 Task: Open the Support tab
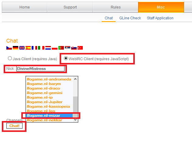pyautogui.click(x=70, y=7)
